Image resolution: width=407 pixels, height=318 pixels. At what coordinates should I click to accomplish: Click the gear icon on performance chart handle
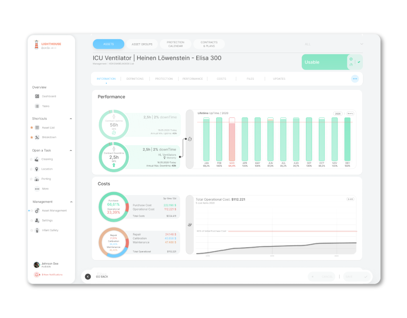190,139
